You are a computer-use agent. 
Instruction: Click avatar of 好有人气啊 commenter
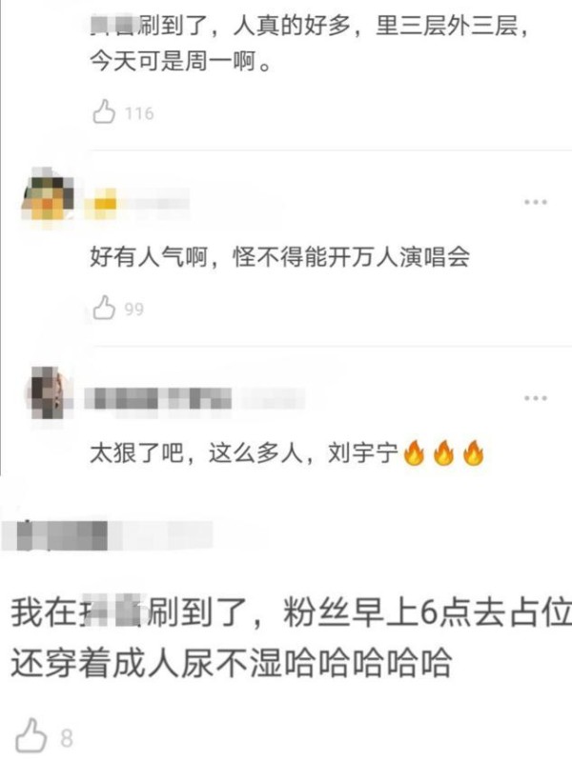pyautogui.click(x=47, y=198)
